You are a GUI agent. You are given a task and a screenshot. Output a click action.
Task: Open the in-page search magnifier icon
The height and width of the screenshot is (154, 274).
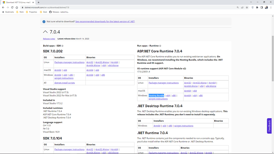(x=237, y=7)
